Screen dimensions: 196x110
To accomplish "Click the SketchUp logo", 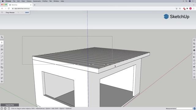I will [x=176, y=16].
